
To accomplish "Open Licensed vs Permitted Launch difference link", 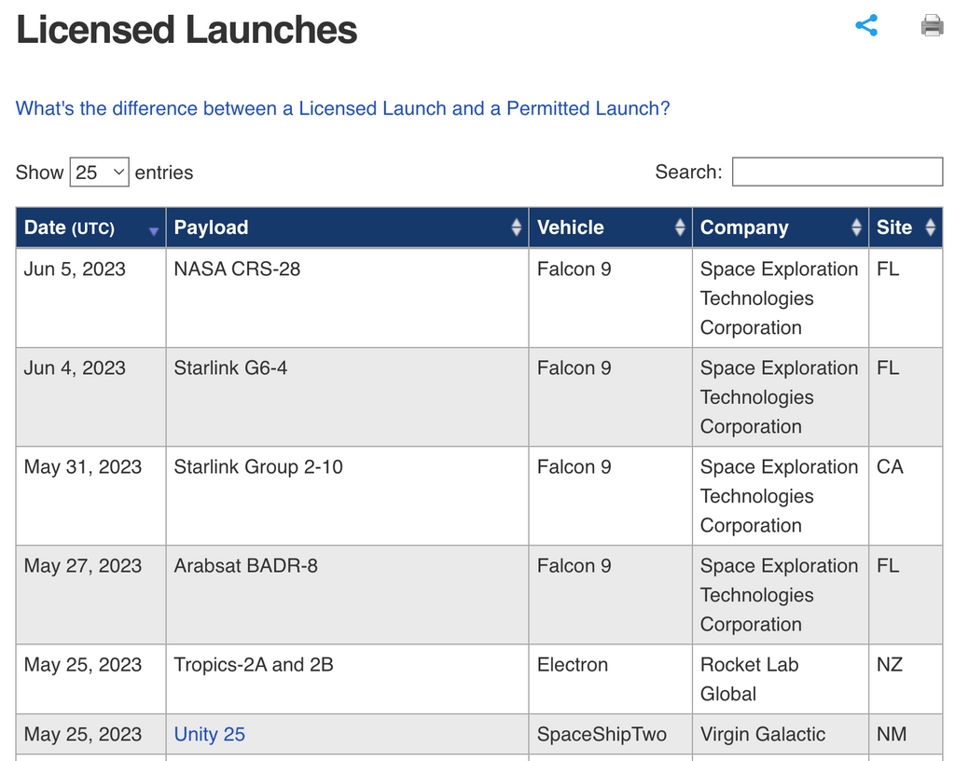I will [x=342, y=108].
